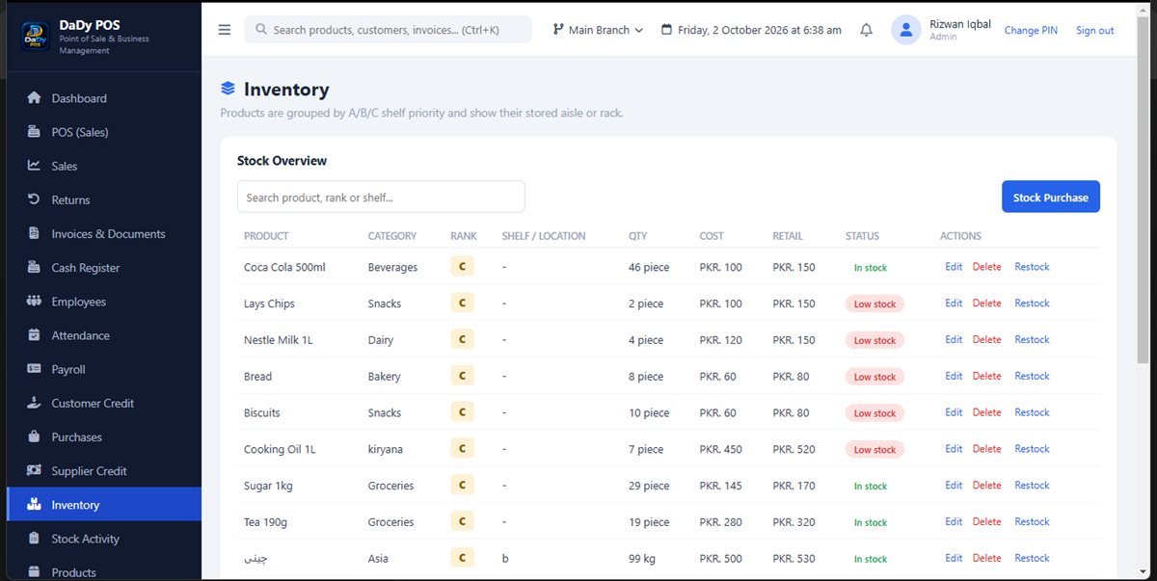The height and width of the screenshot is (581, 1157).
Task: Click the Sales chart icon
Action: click(34, 166)
